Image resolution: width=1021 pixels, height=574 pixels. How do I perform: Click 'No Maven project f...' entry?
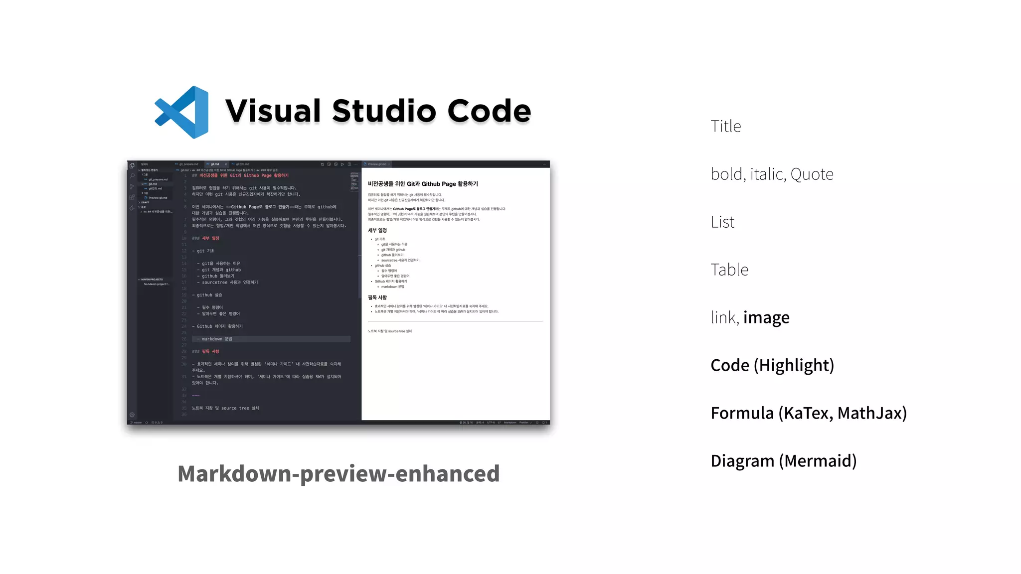pyautogui.click(x=157, y=284)
